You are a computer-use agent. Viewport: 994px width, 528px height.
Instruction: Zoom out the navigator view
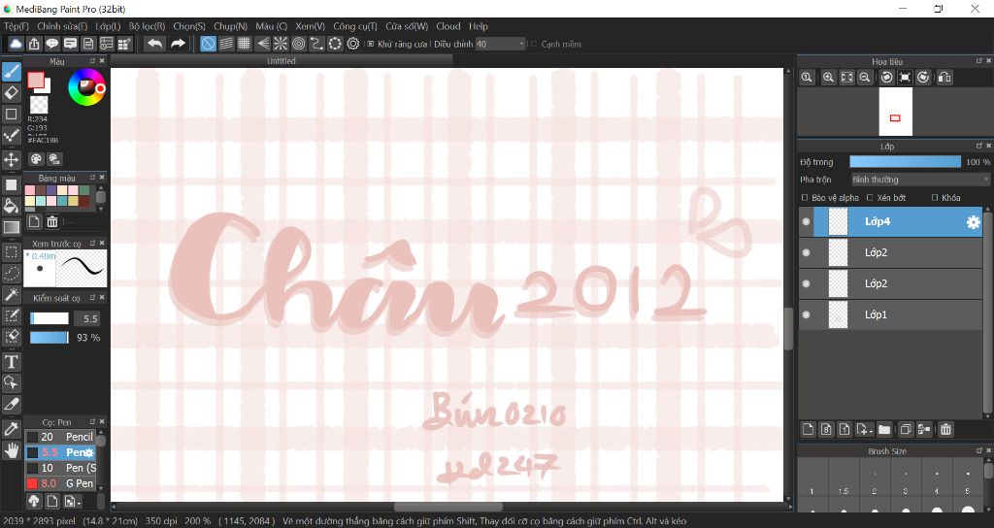(x=864, y=78)
